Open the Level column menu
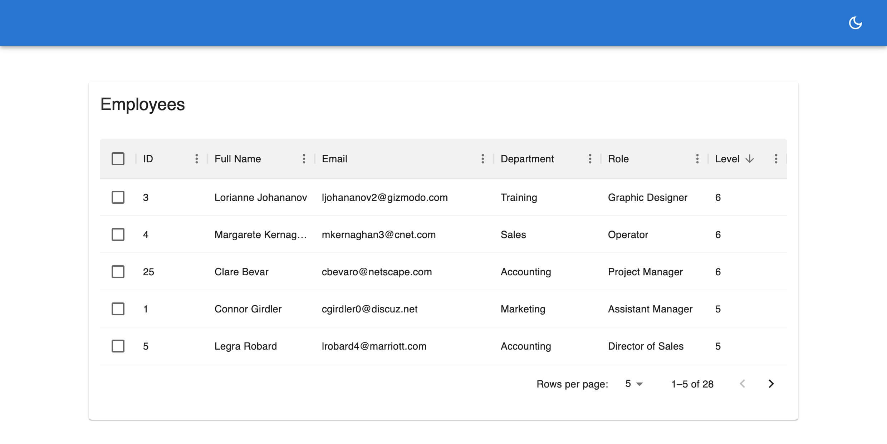 (776, 159)
